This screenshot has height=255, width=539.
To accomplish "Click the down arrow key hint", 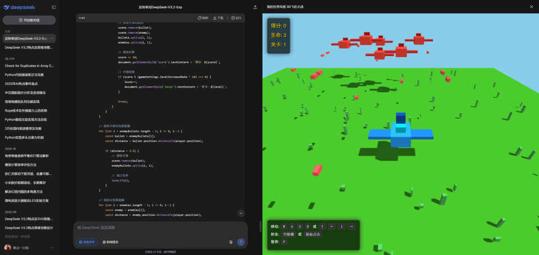I will (342, 226).
